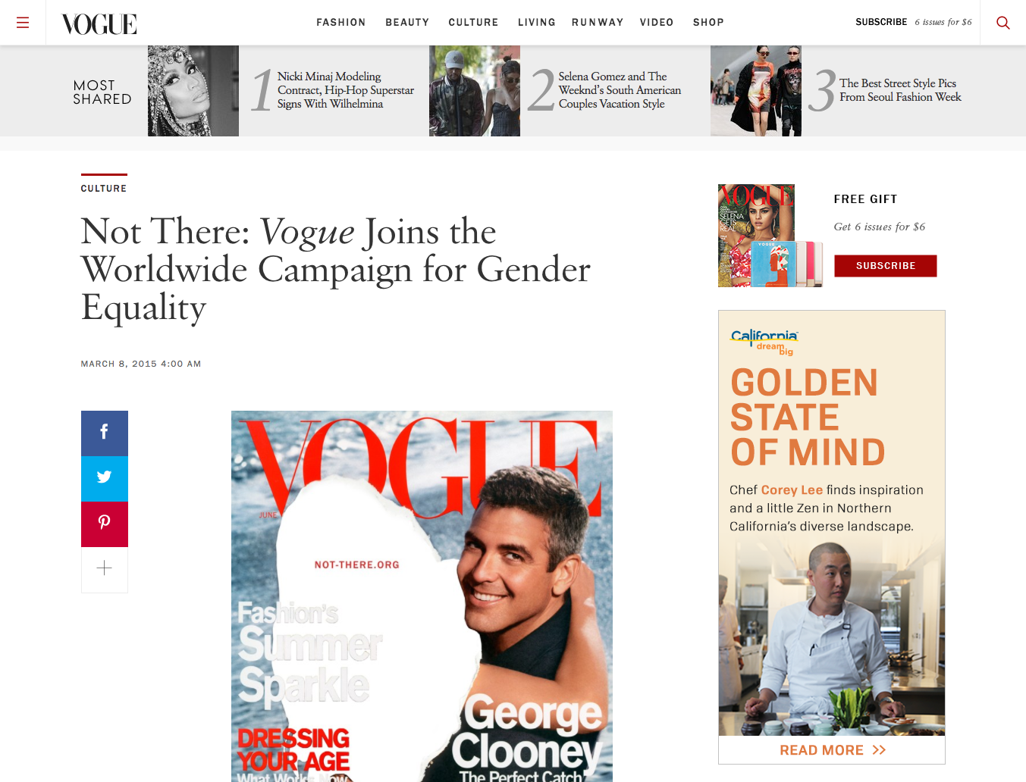This screenshot has height=782, width=1026.
Task: Share article on Facebook
Action: tap(105, 433)
